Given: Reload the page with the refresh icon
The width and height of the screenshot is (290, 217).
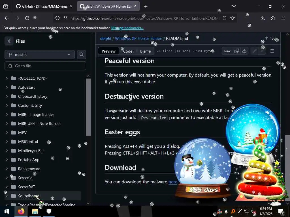Looking at the screenshot, I should point(27,18).
